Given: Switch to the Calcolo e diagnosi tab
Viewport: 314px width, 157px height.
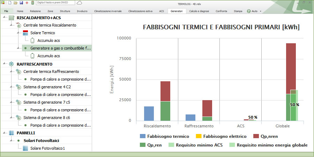Looking at the screenshot, I should (199, 11).
